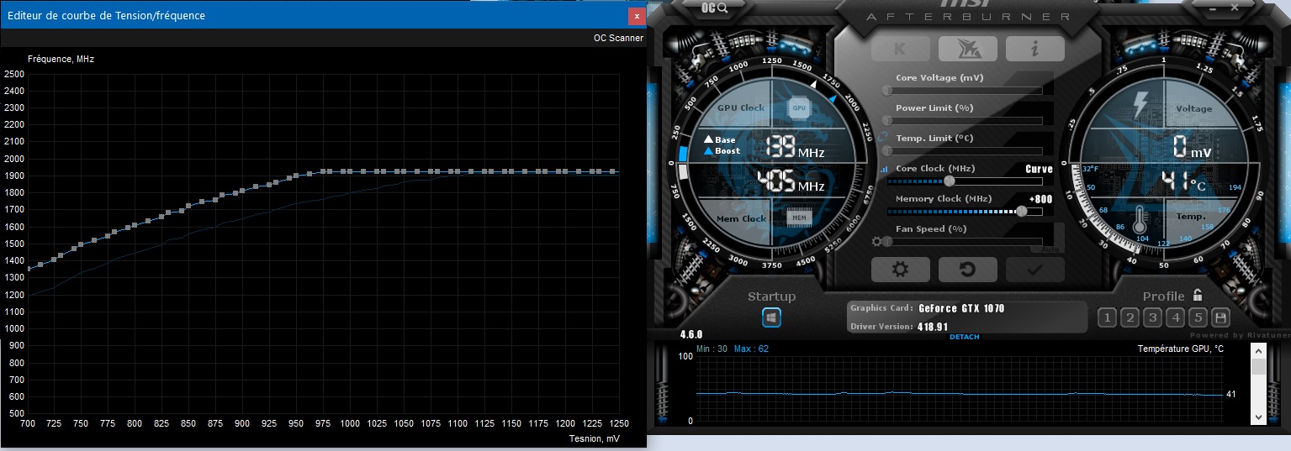Select profile slot 2
This screenshot has height=451, width=1291.
click(1130, 317)
